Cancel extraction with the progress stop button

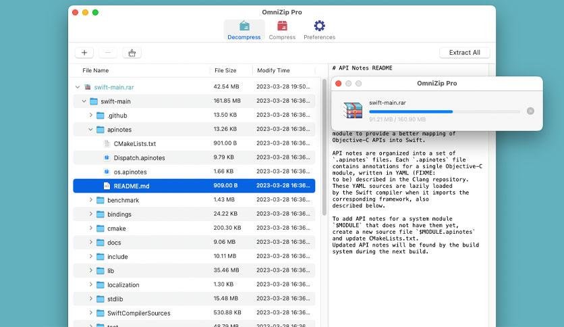530,111
